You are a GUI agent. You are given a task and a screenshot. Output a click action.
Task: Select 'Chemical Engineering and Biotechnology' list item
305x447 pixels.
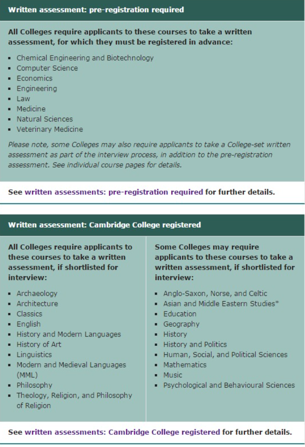85,58
